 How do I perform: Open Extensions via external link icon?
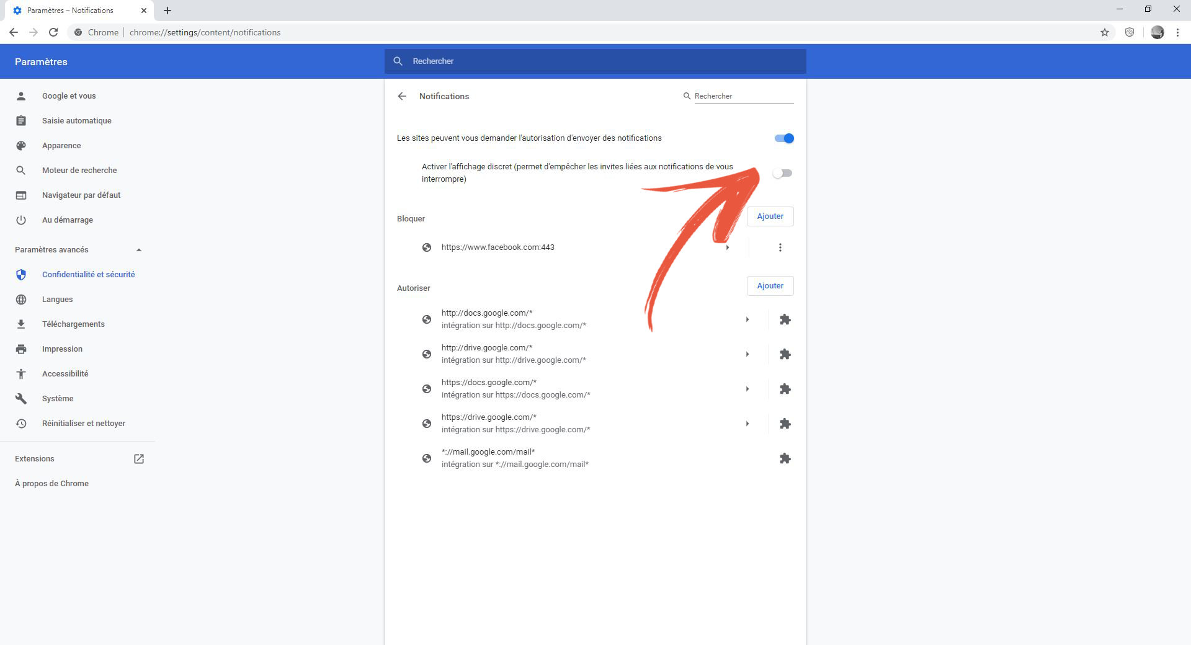click(139, 459)
